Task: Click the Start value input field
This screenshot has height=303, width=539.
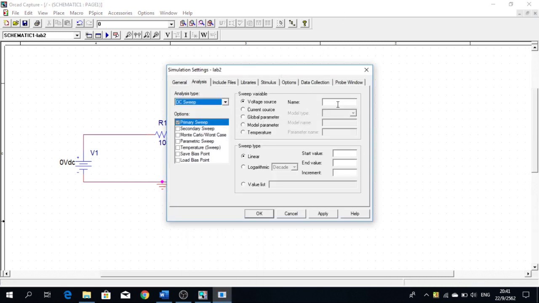Action: click(345, 154)
